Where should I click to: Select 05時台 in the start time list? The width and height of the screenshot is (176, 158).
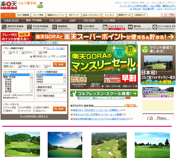tap(40, 79)
